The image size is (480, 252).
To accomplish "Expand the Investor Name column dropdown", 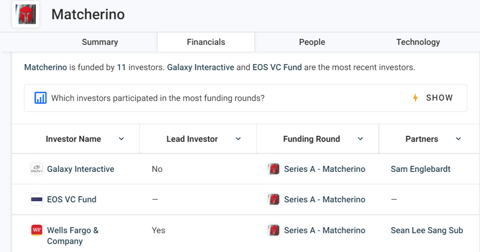I will click(121, 139).
